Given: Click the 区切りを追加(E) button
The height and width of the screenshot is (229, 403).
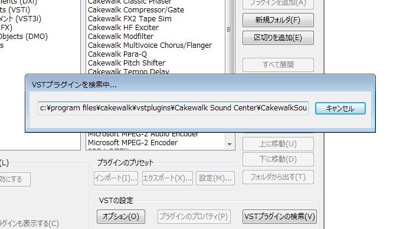Looking at the screenshot, I should click(278, 38).
